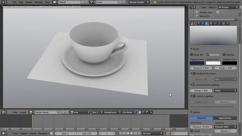242x136 pixels.
Task: Switch to Object properties tab
Action: point(211,23)
